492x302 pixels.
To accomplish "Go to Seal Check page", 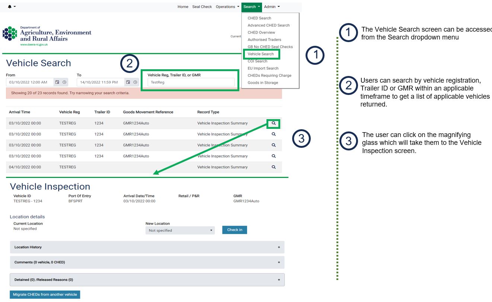I will (x=202, y=7).
